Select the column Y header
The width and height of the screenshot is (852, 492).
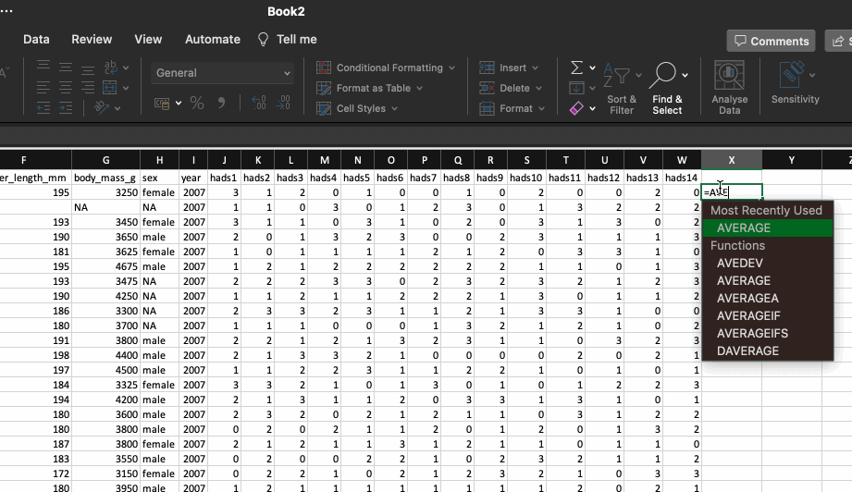click(x=791, y=161)
